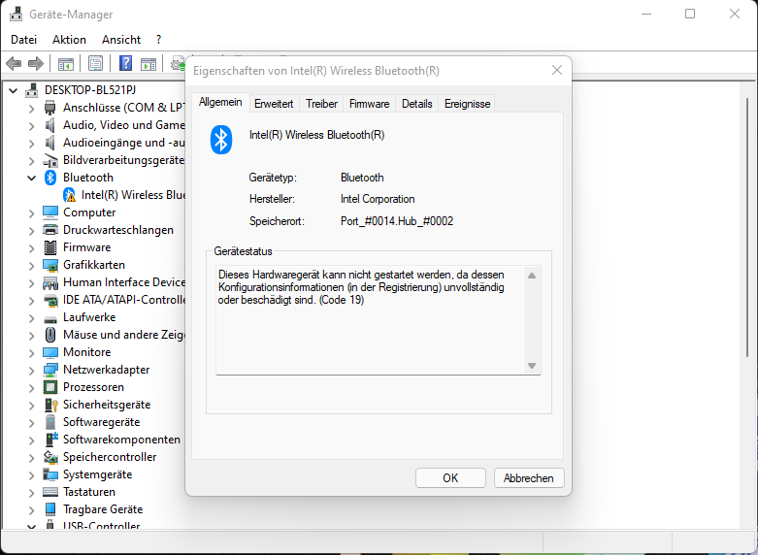Switch to the Erweitert tab
The width and height of the screenshot is (758, 555).
[x=274, y=104]
